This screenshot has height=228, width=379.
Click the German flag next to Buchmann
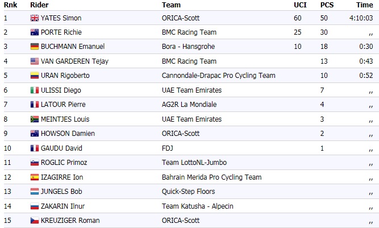(x=34, y=47)
